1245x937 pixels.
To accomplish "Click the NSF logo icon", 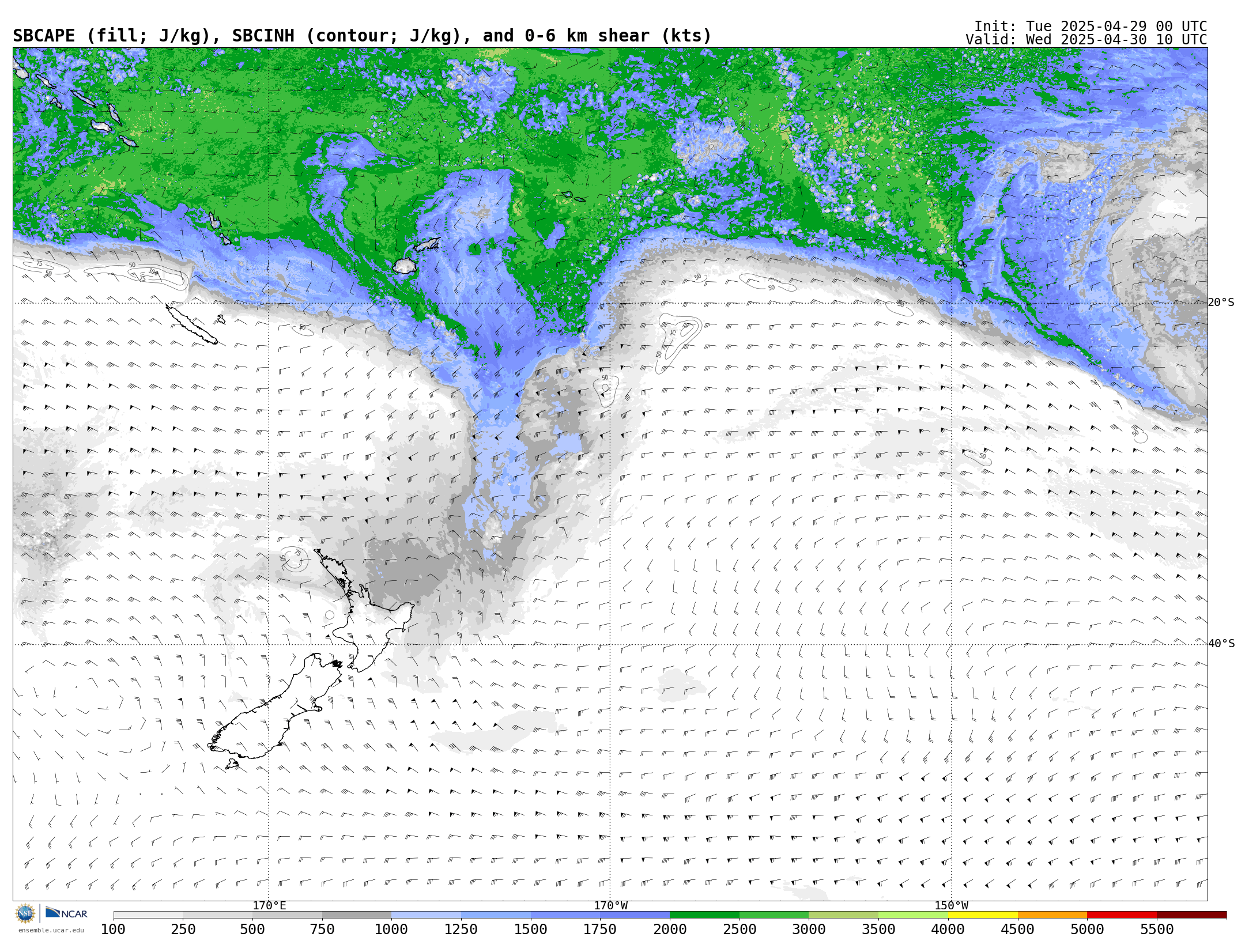I will click(25, 913).
